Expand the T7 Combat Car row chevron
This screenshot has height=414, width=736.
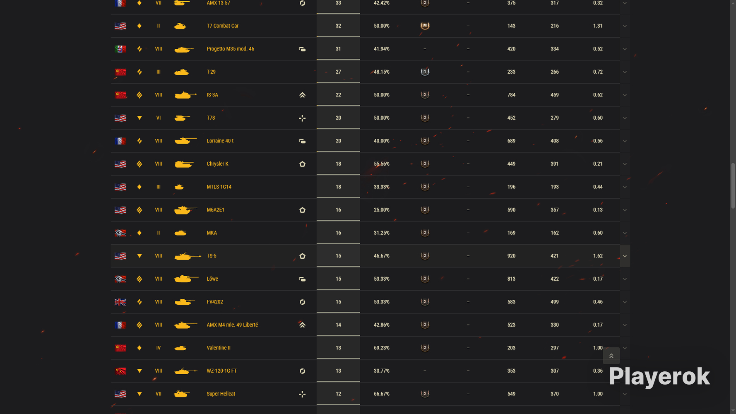(x=625, y=26)
